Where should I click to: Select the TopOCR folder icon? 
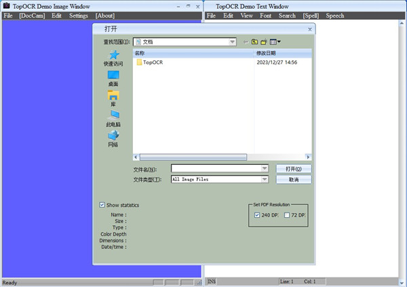[x=139, y=62]
